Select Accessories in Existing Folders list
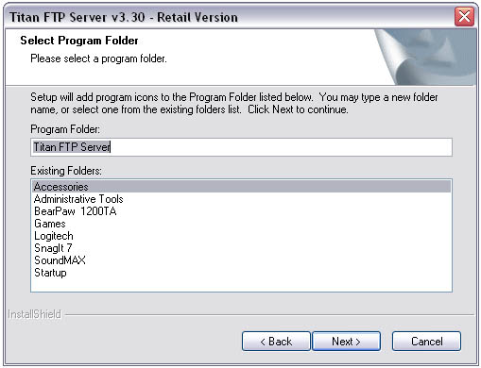The width and height of the screenshot is (481, 368). pyautogui.click(x=241, y=187)
